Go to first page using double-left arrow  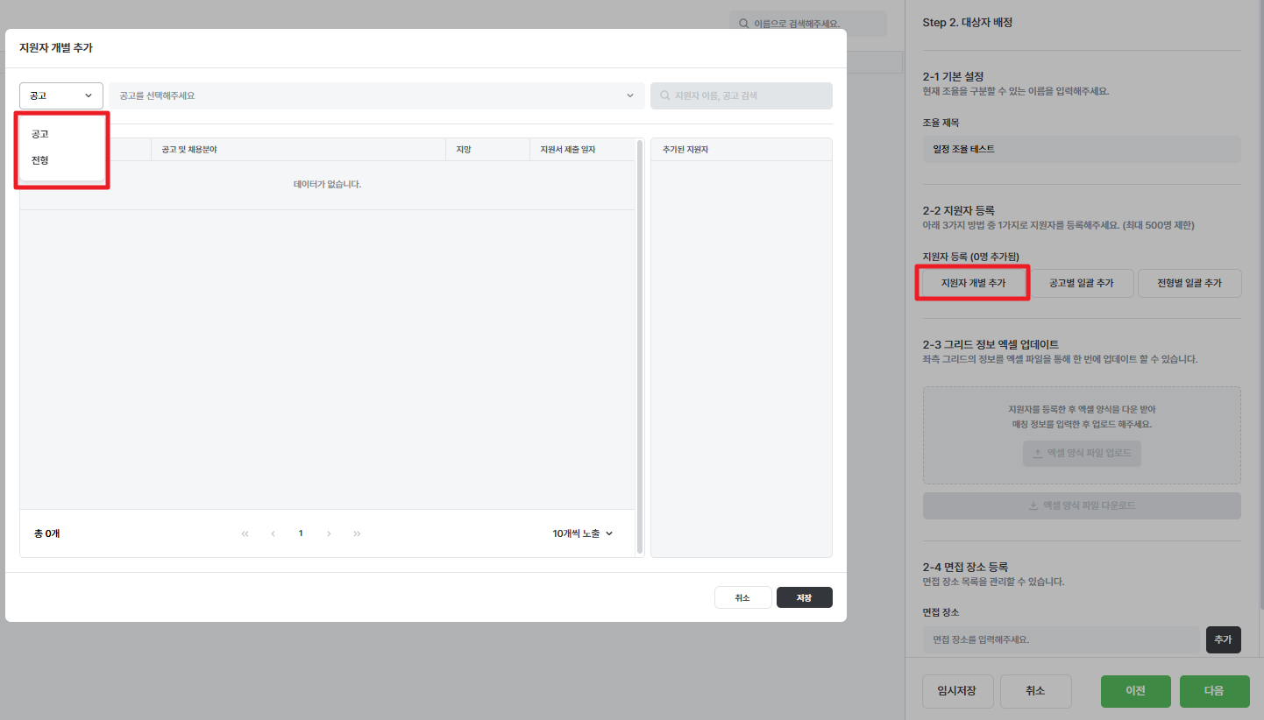click(245, 533)
